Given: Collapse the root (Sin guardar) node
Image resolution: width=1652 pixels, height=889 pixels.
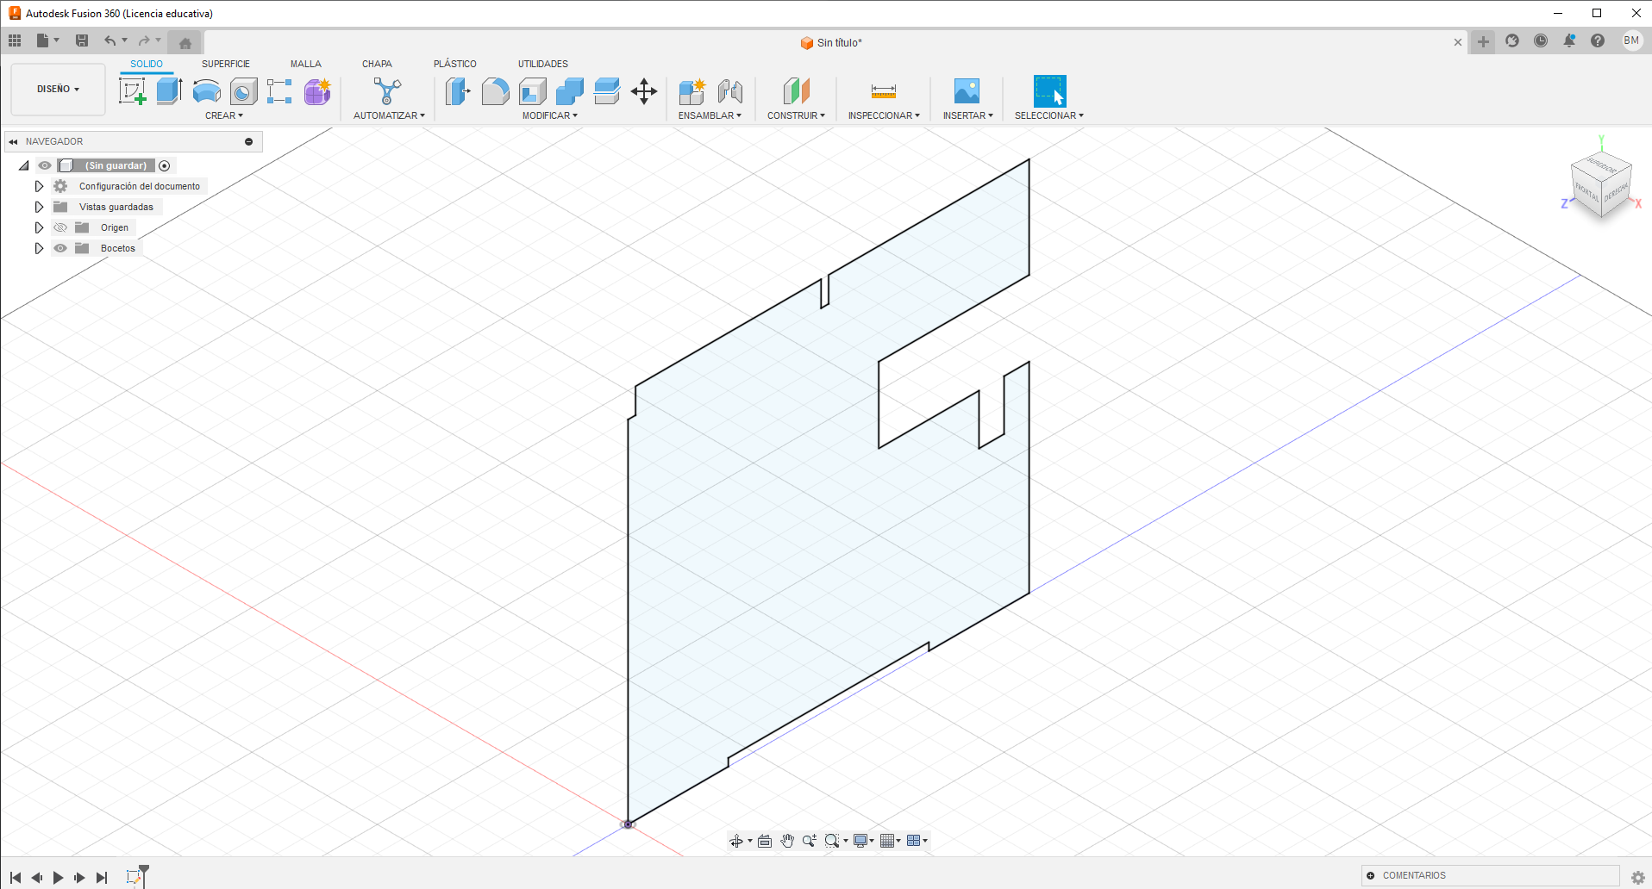Looking at the screenshot, I should pos(24,165).
